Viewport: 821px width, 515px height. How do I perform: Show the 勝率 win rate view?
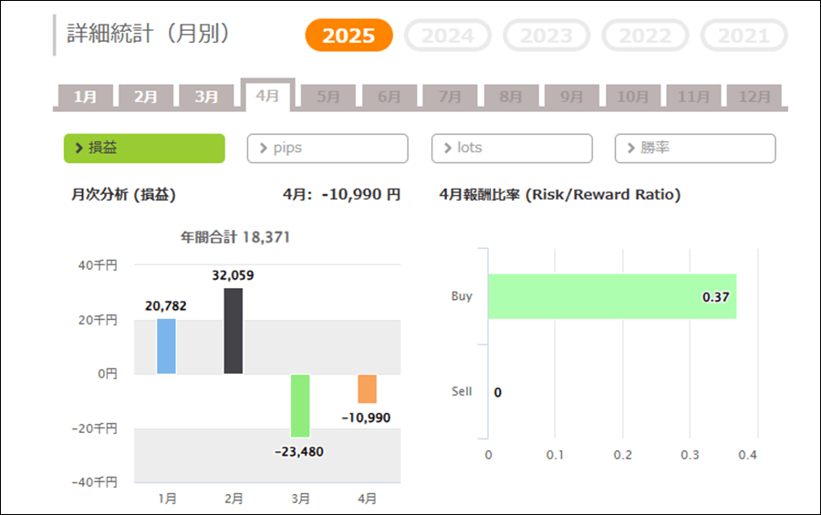(x=695, y=148)
